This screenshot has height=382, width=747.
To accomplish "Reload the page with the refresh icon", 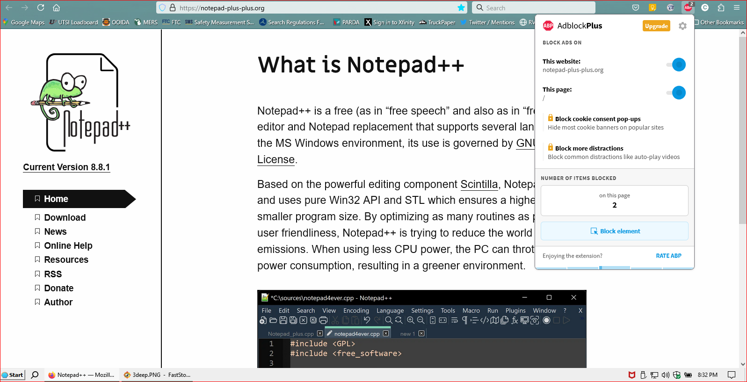I will click(x=41, y=7).
